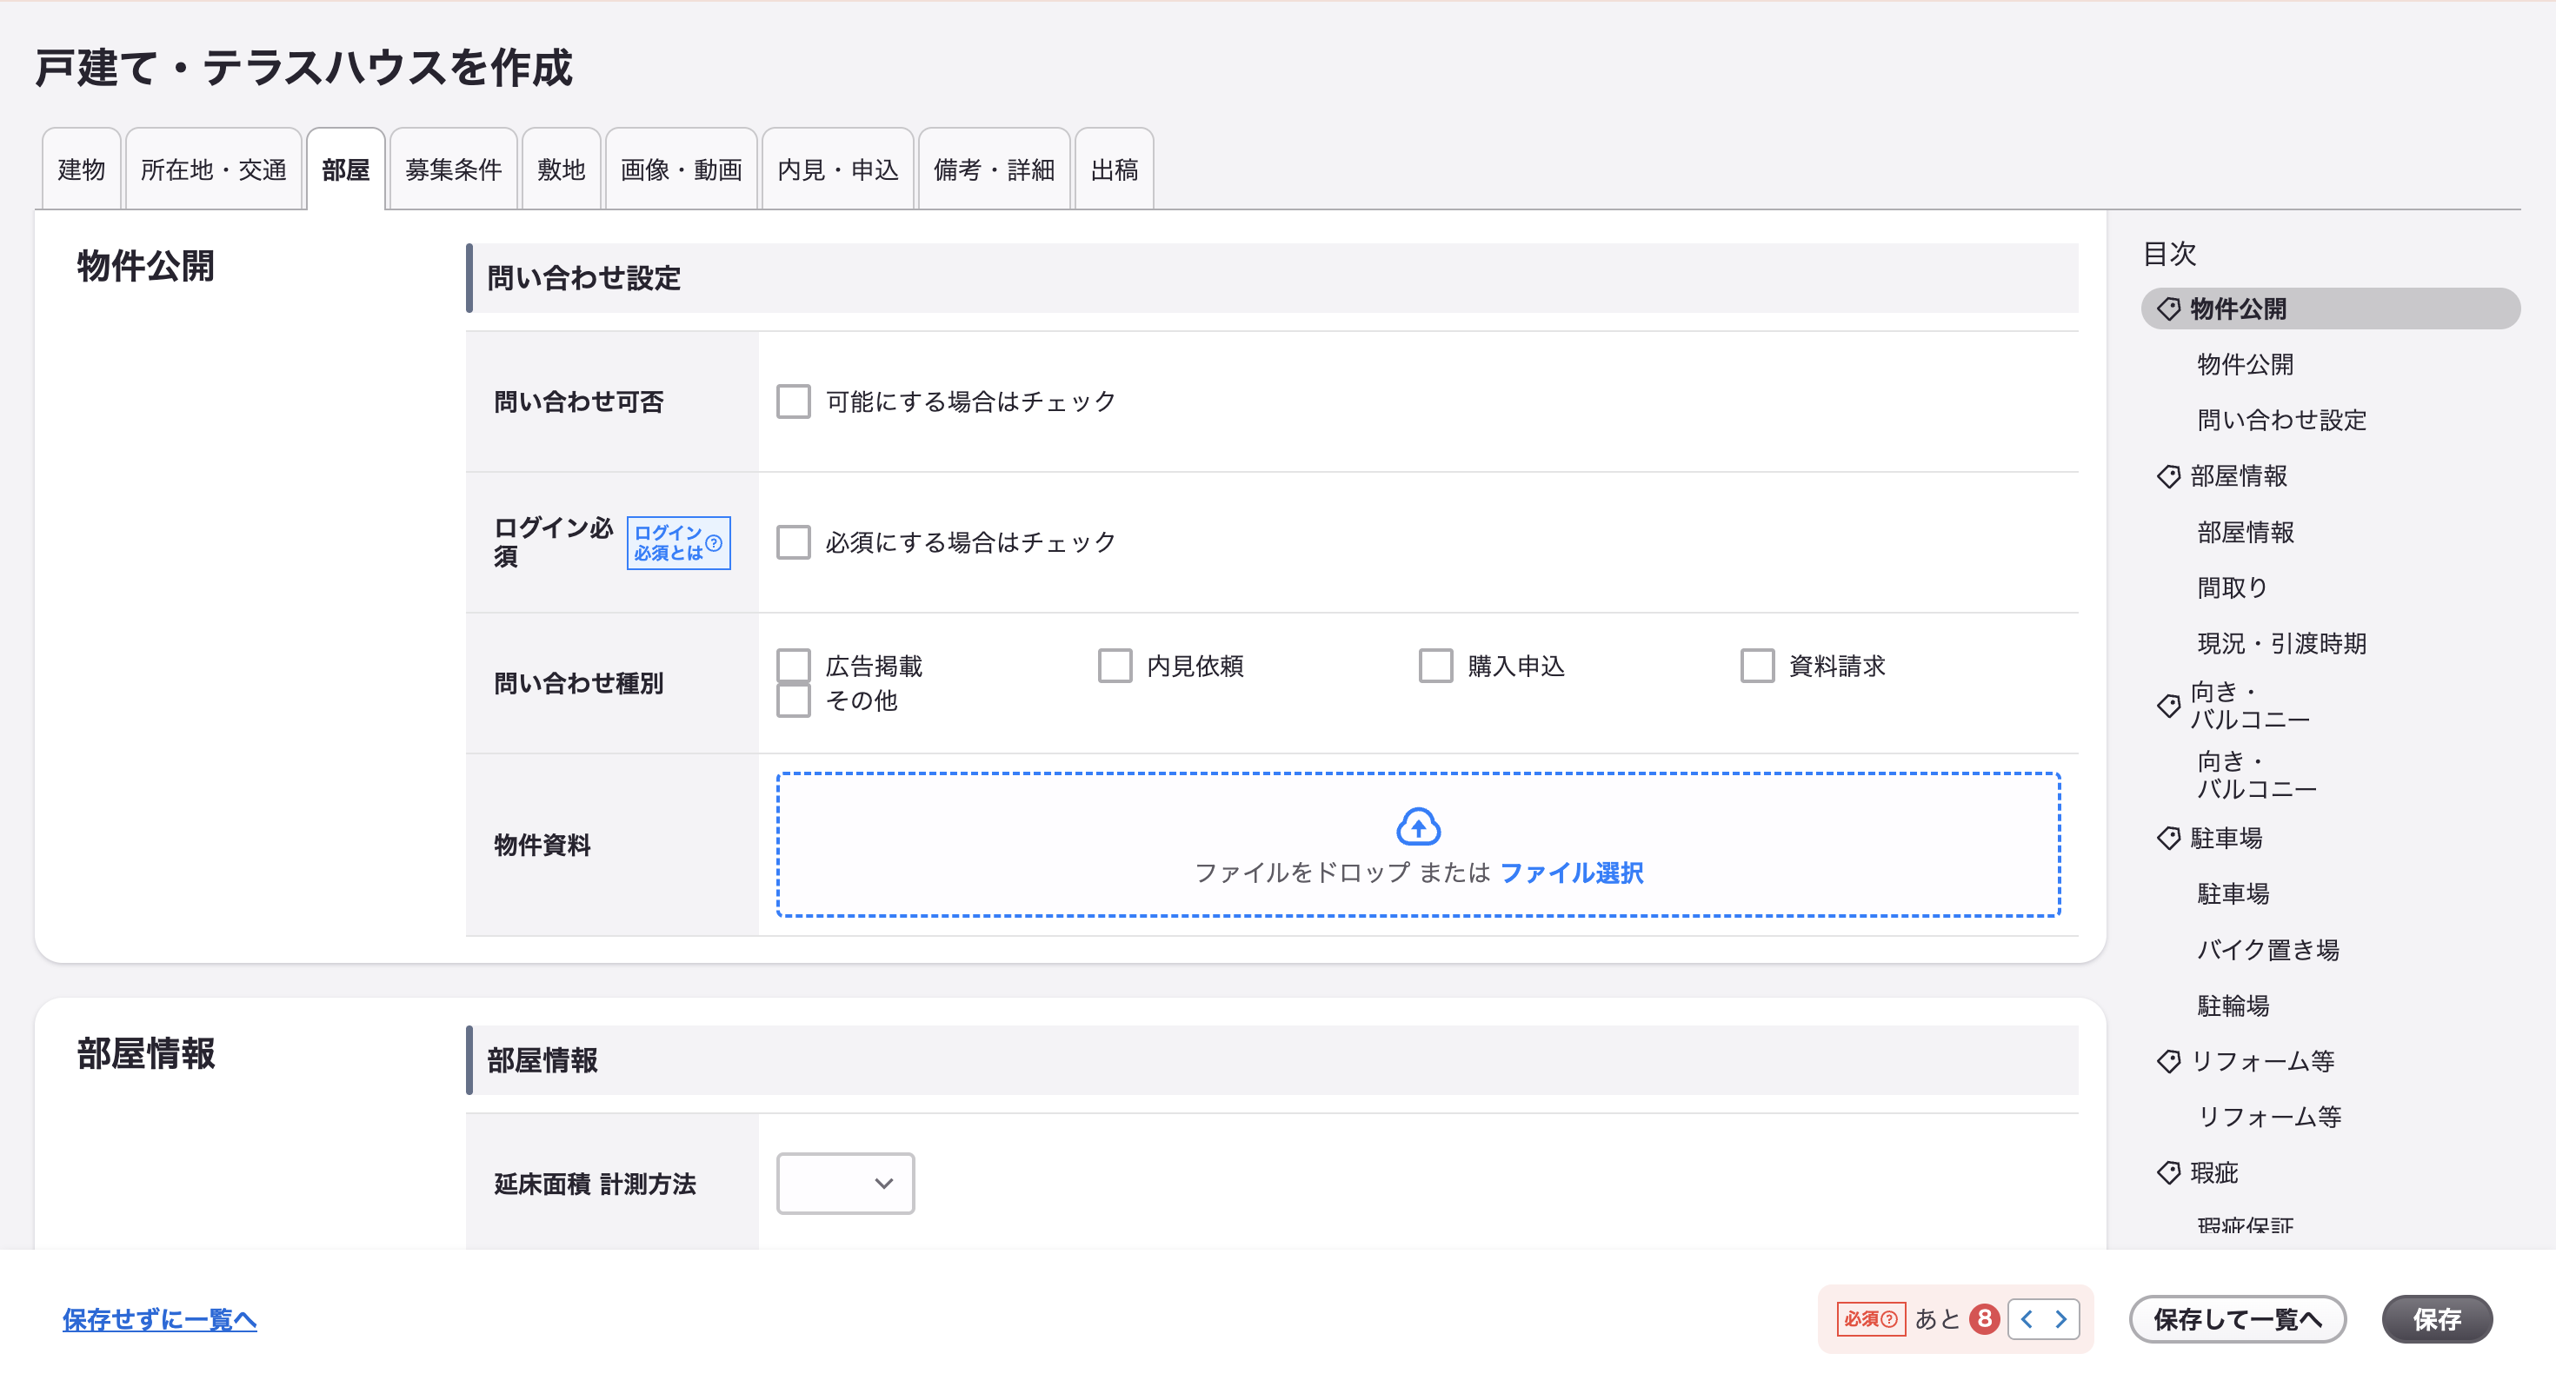Click the 保存せずに一覧へ link
This screenshot has width=2556, height=1387.
coord(160,1318)
